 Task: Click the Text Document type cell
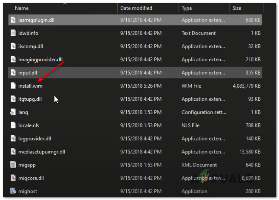198,33
